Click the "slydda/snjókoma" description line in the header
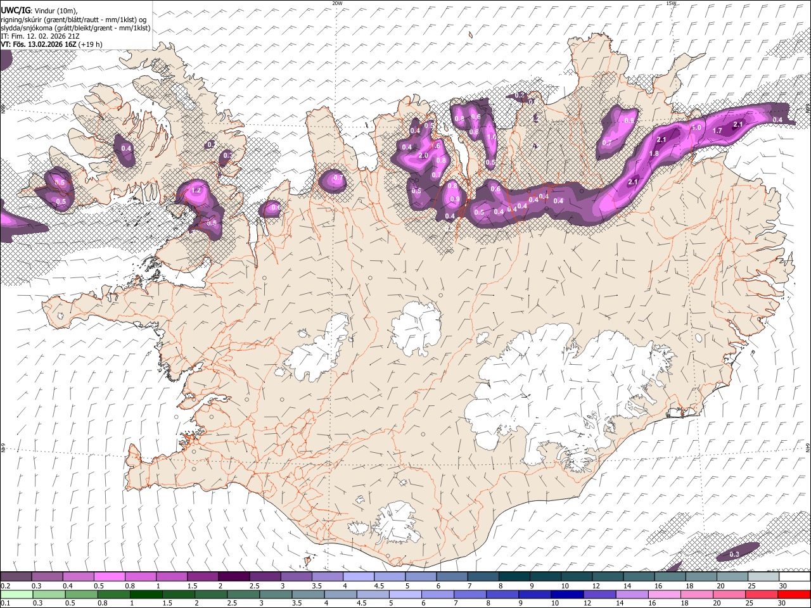The width and height of the screenshot is (811, 608). click(x=75, y=28)
